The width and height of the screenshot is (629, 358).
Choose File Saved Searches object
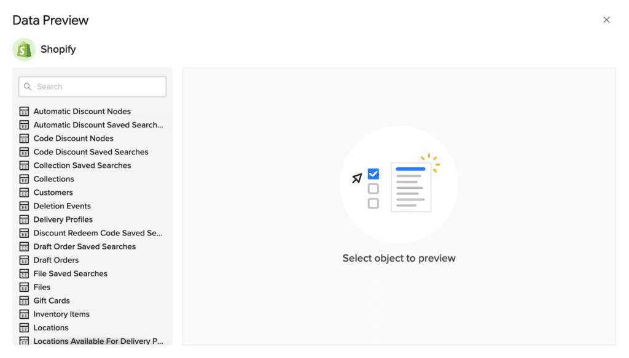pyautogui.click(x=71, y=273)
